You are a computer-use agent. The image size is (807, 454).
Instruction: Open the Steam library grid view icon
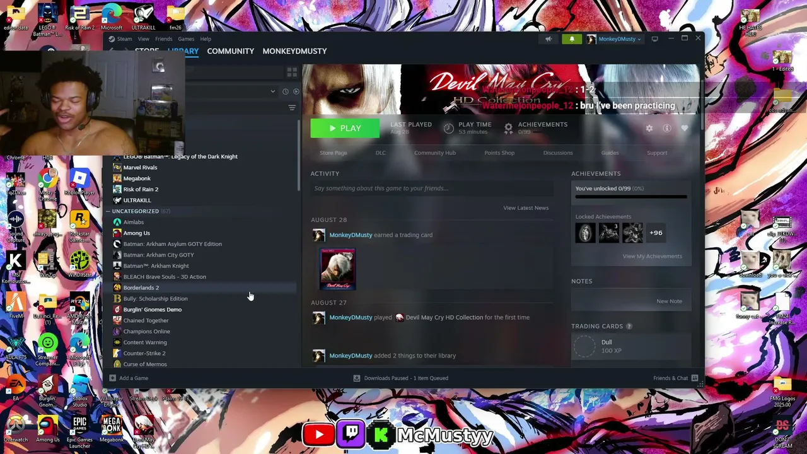[x=291, y=73]
